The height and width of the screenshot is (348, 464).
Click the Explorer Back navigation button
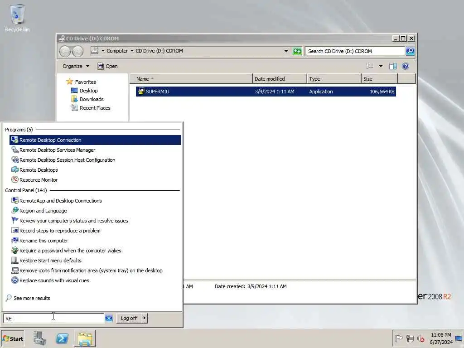click(65, 51)
